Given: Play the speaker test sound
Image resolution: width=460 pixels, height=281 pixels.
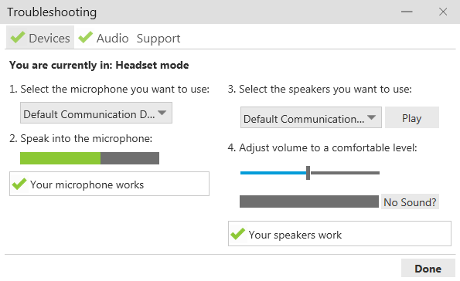Looking at the screenshot, I should 412,117.
